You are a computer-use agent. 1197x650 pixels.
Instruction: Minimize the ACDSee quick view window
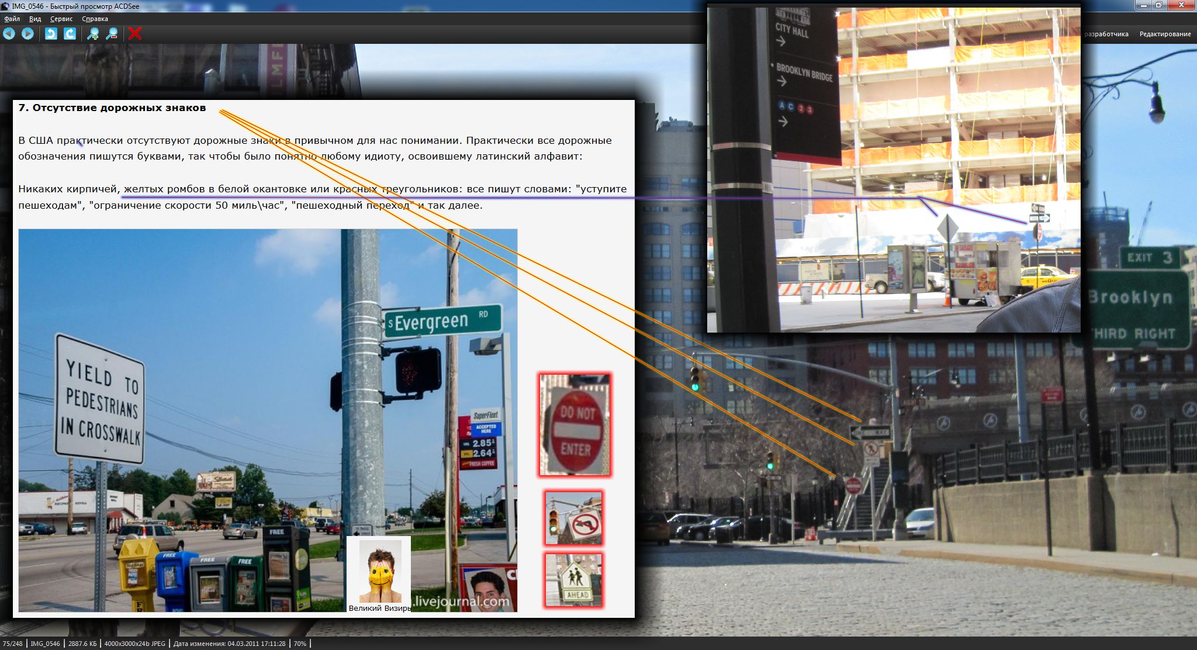(1143, 5)
